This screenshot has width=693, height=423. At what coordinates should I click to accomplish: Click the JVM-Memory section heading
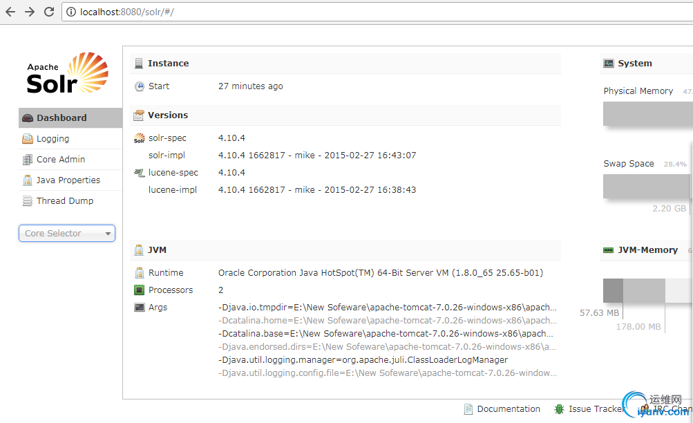[x=648, y=250]
